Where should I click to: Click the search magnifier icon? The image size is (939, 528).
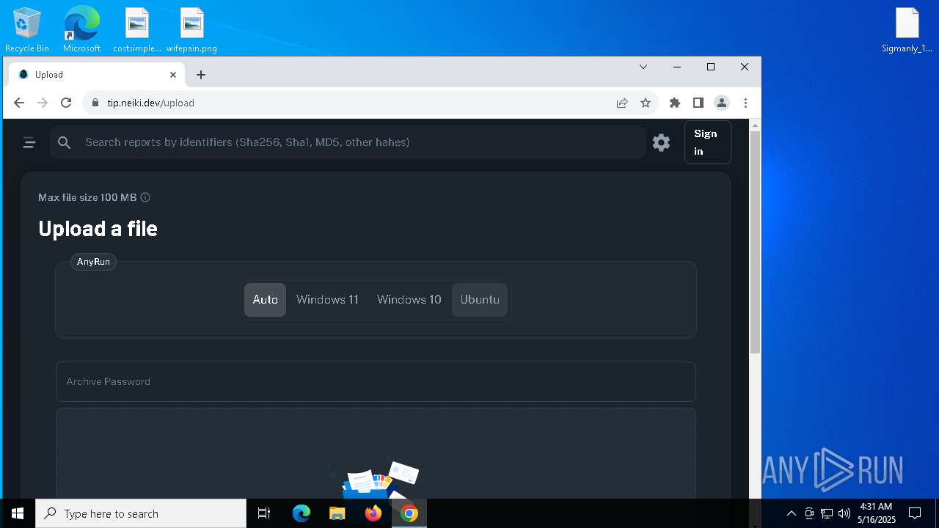pyautogui.click(x=65, y=142)
